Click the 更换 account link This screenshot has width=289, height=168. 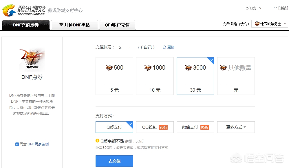[171, 47]
